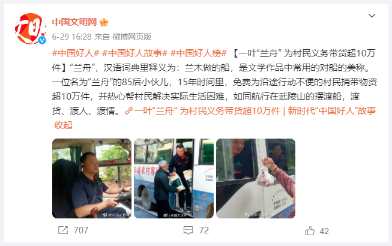Click the repost count 707
392x246 pixels.
coord(81,230)
